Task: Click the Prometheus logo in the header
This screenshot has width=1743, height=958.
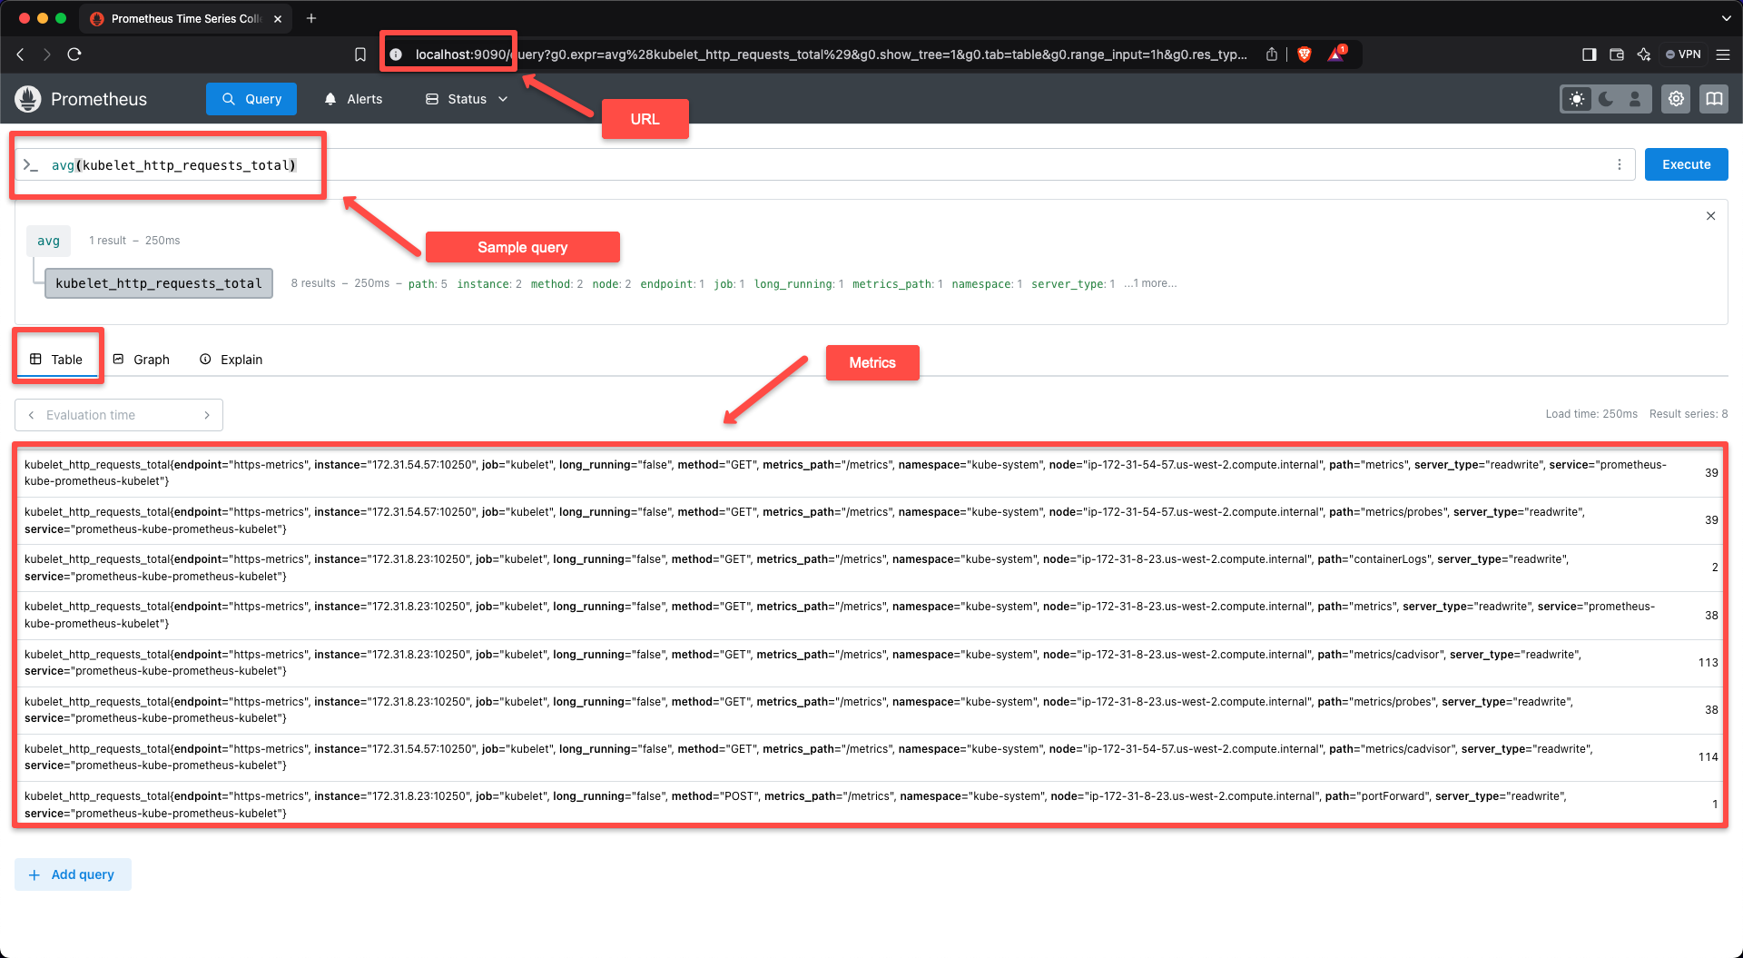Action: (x=27, y=99)
